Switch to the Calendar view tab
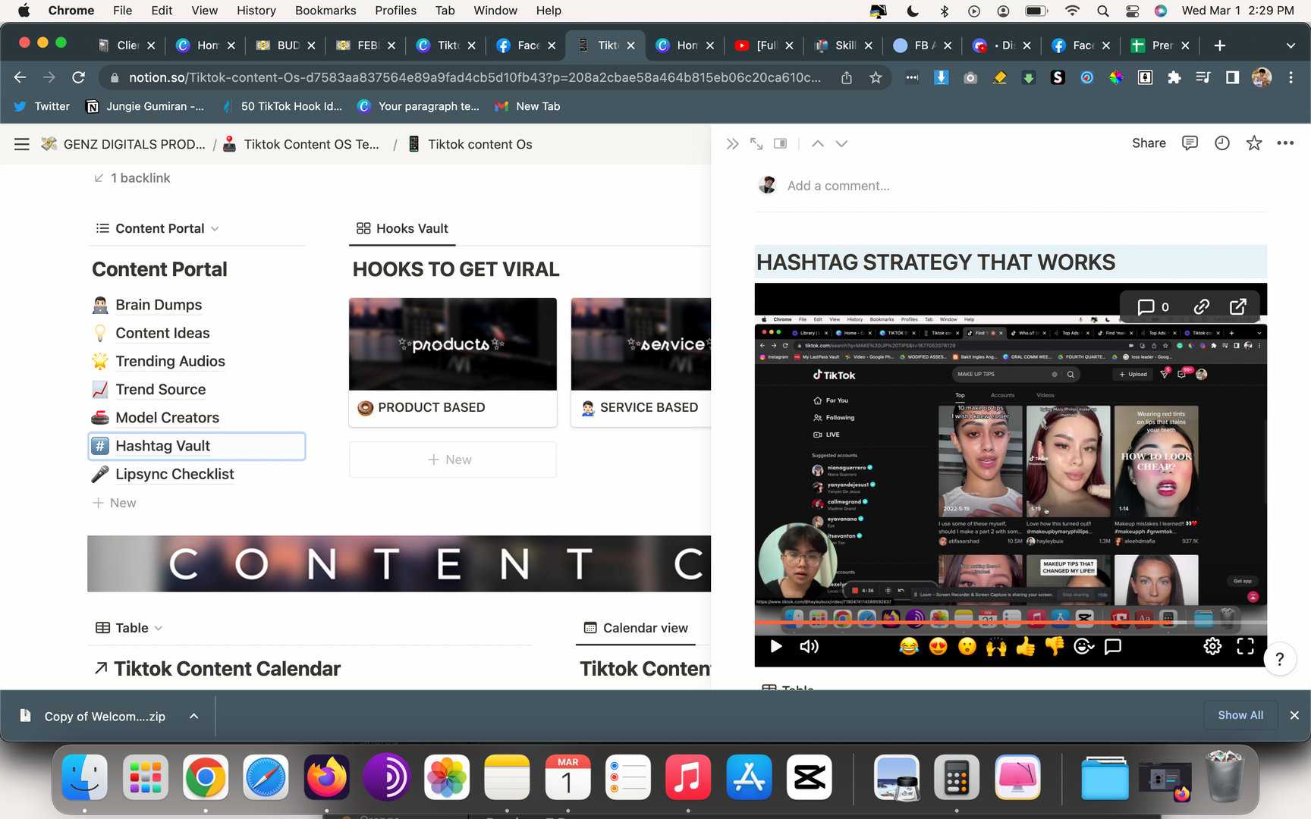1311x819 pixels. pyautogui.click(x=636, y=628)
